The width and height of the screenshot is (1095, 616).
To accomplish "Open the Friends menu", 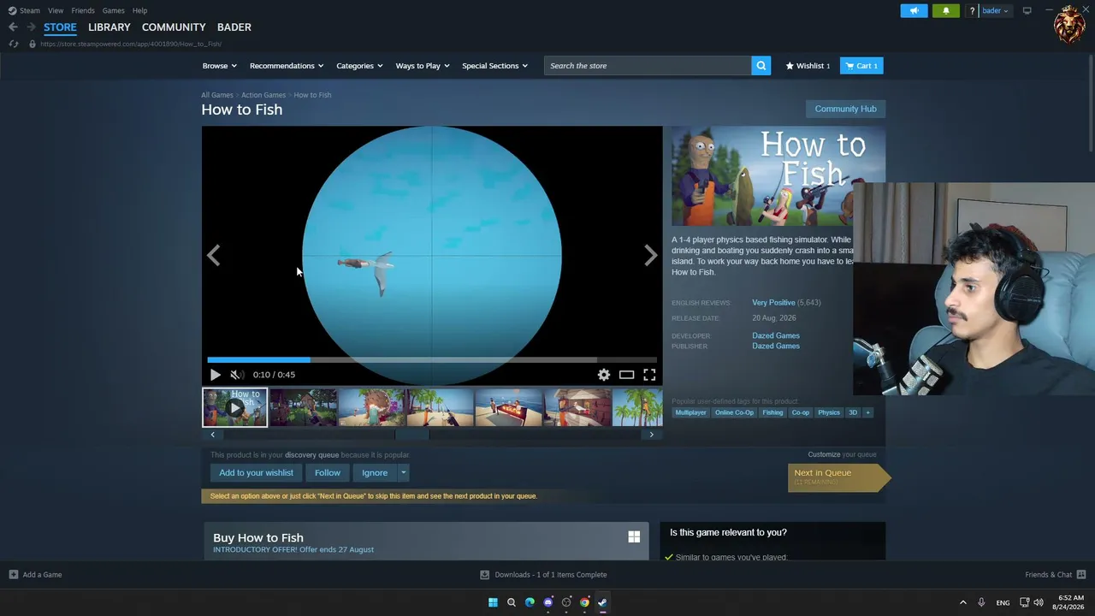I will pos(83,10).
